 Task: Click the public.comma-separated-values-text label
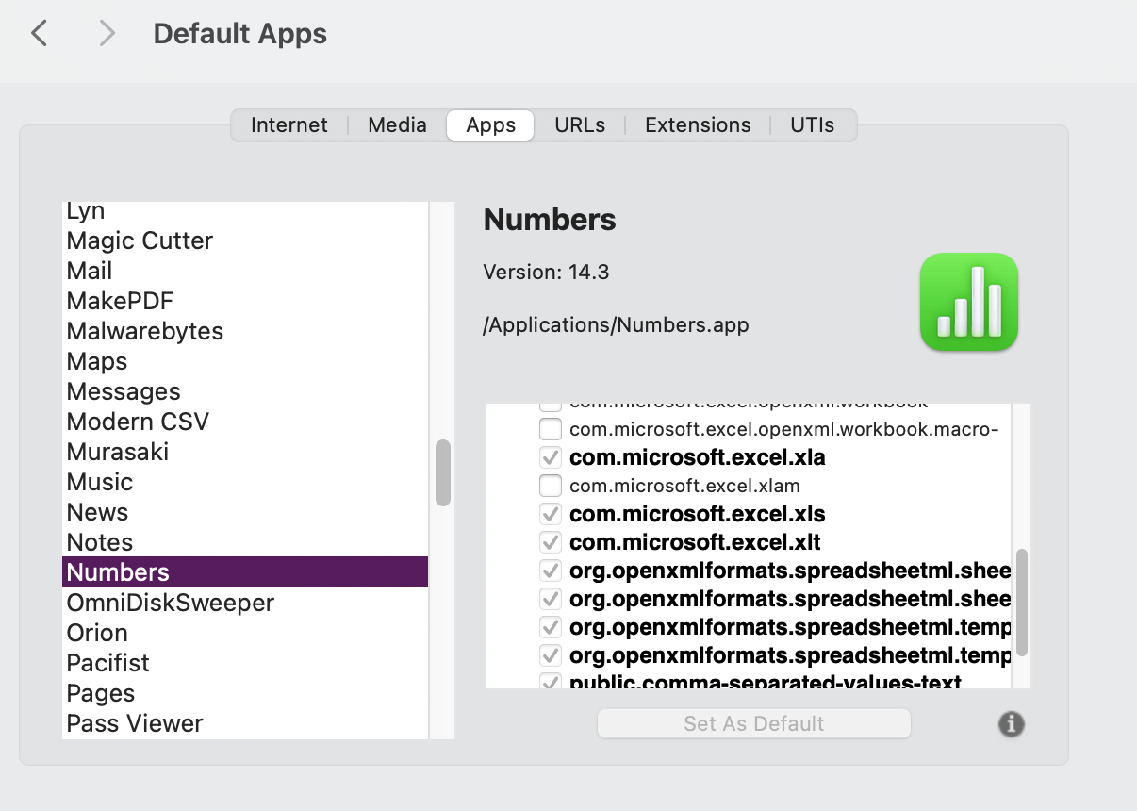[766, 681]
